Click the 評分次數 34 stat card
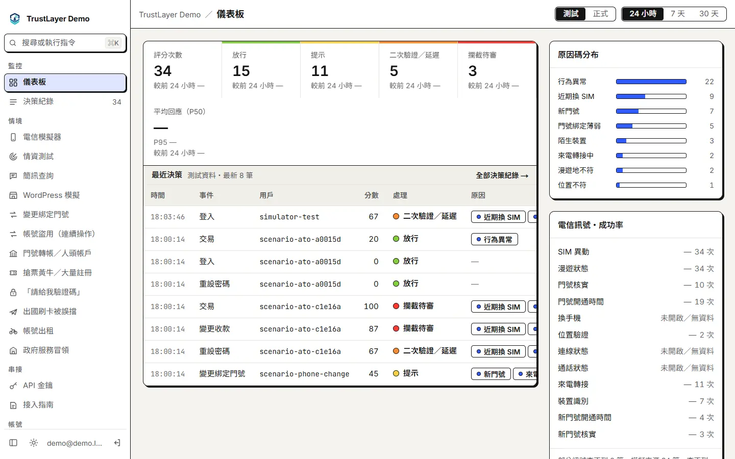This screenshot has width=735, height=459. (183, 70)
